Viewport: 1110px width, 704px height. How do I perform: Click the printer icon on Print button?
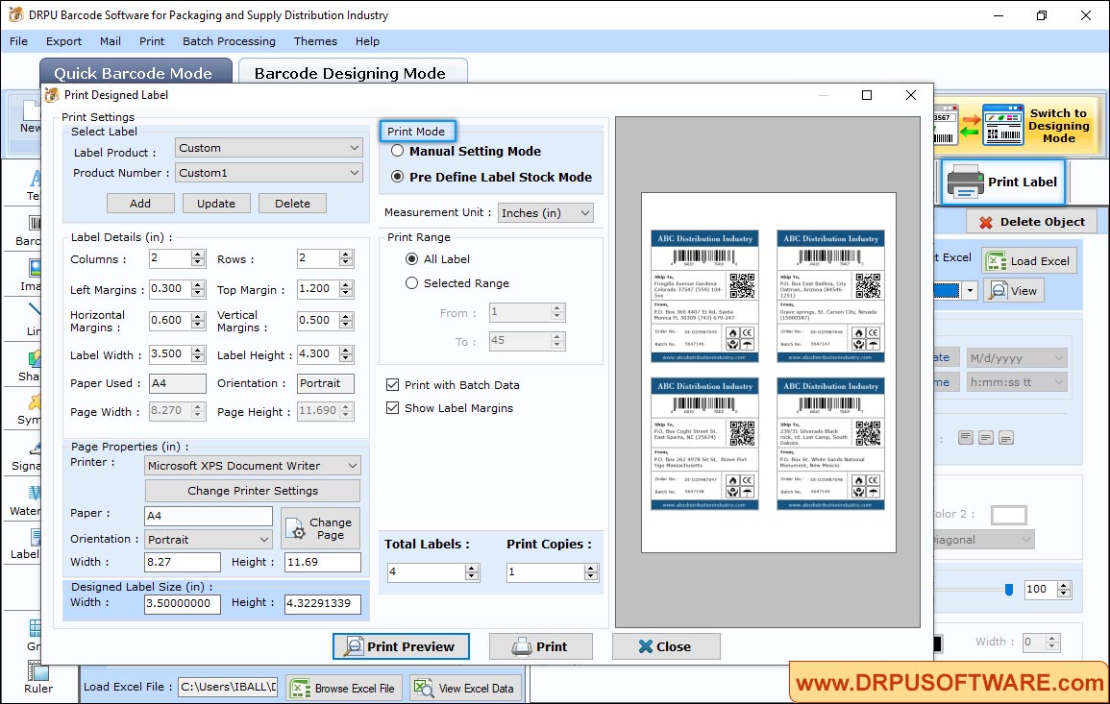[522, 646]
